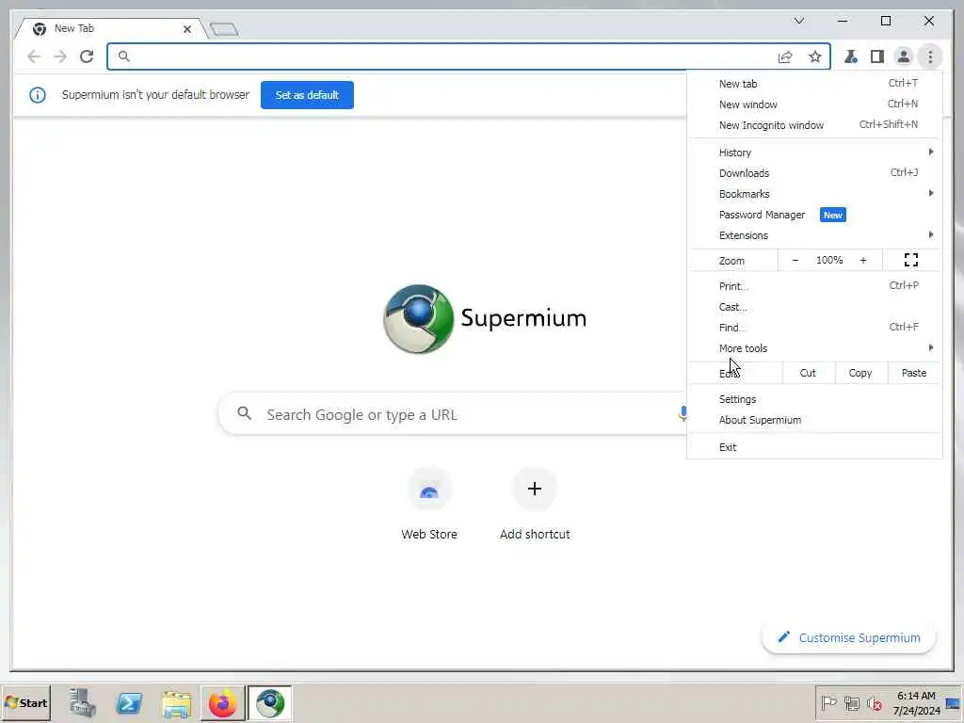
Task: Open the profile avatar button
Action: [903, 56]
